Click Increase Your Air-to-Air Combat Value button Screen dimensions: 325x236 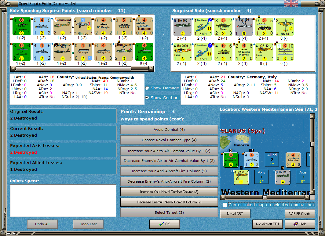tap(169, 151)
